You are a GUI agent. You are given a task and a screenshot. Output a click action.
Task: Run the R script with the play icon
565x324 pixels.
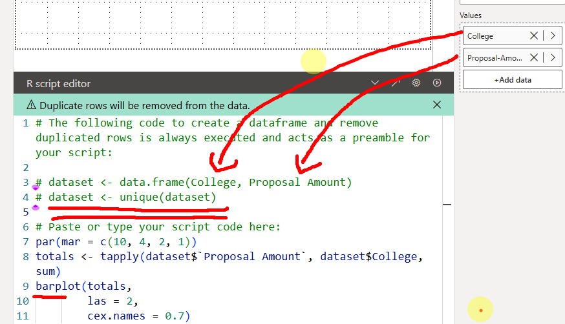point(437,83)
